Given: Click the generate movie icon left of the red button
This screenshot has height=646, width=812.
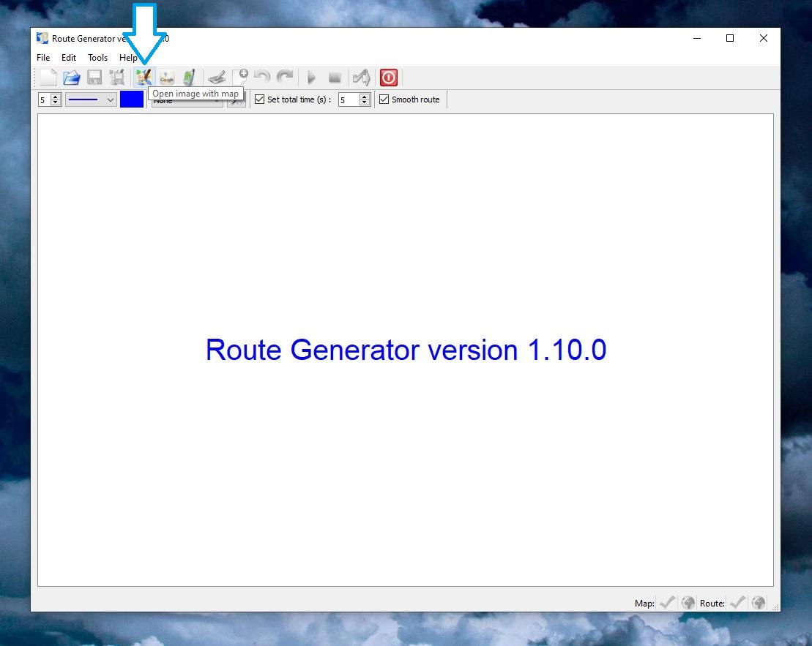Looking at the screenshot, I should pos(362,78).
